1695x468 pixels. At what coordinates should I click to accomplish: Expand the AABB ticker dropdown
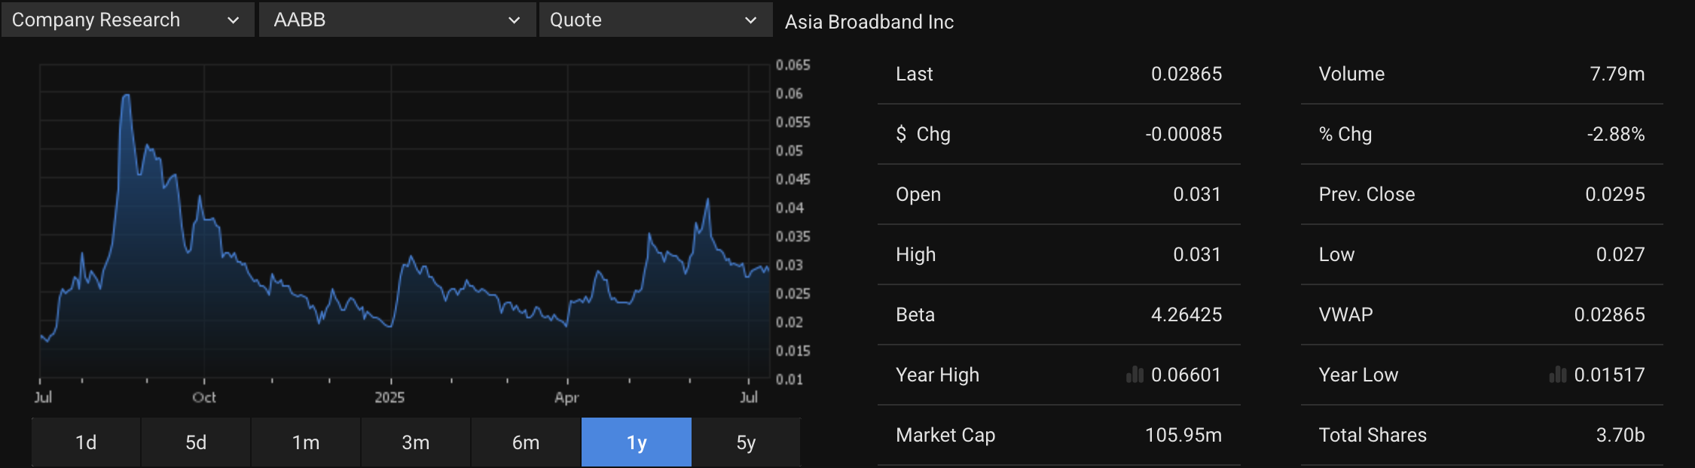397,20
